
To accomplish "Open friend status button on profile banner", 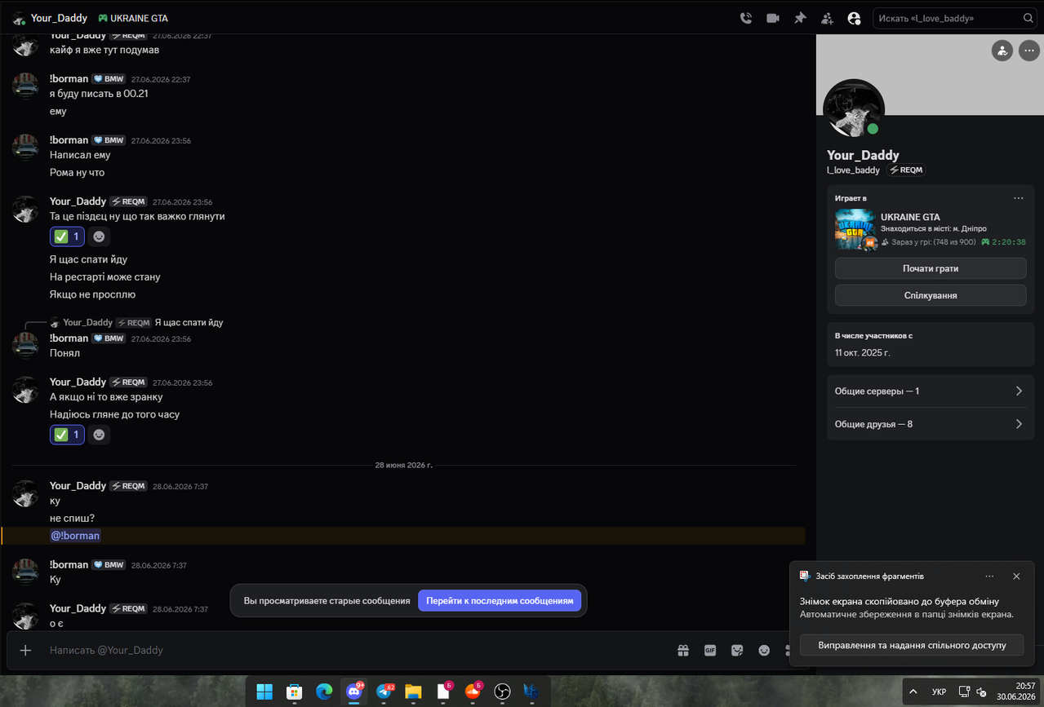I will point(1002,51).
